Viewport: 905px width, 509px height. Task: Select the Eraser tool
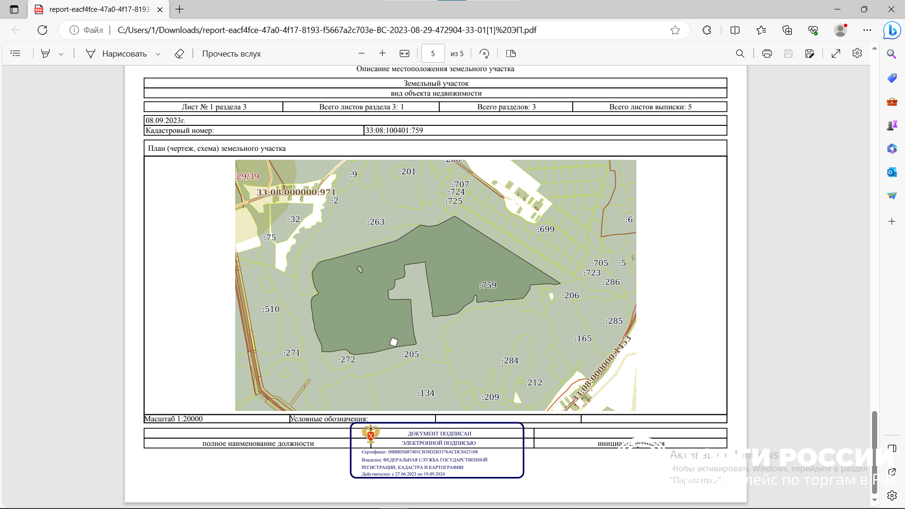tap(179, 54)
